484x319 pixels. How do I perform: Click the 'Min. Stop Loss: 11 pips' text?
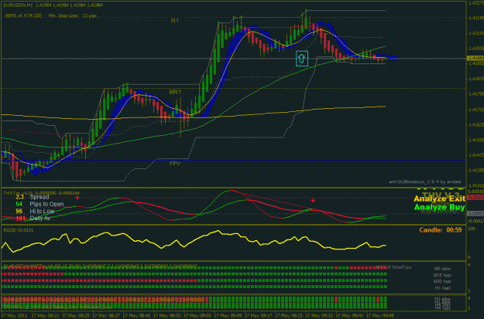point(73,15)
